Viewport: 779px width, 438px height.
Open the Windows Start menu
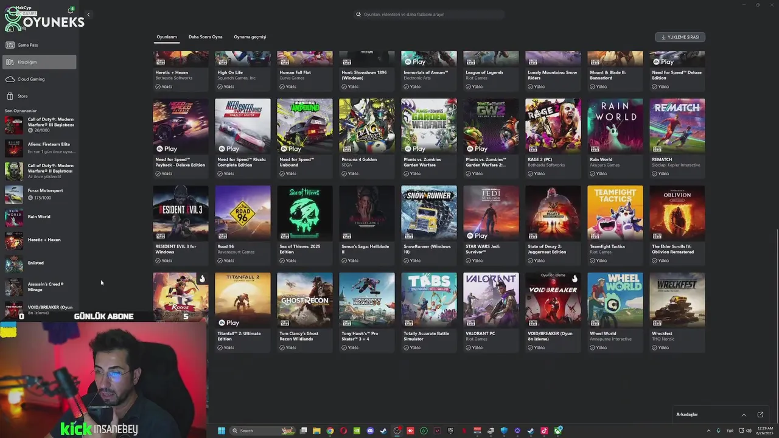(222, 431)
